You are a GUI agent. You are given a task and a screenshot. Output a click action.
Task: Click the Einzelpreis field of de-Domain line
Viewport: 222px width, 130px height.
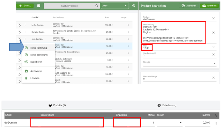127,122
